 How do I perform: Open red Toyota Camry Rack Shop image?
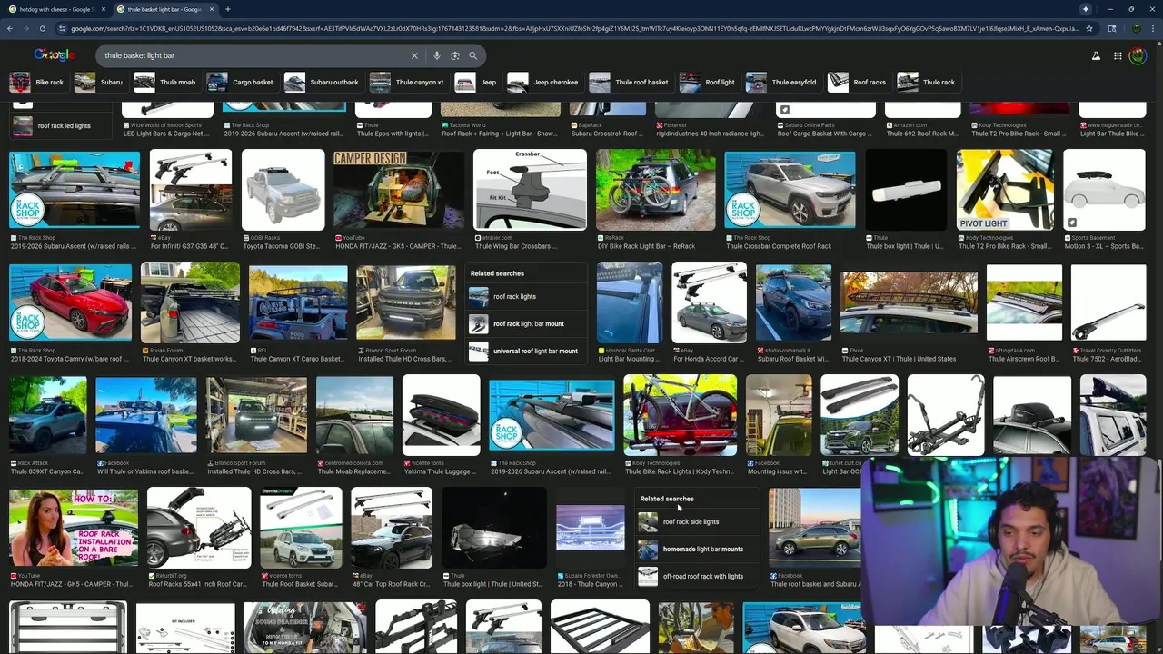pyautogui.click(x=70, y=302)
